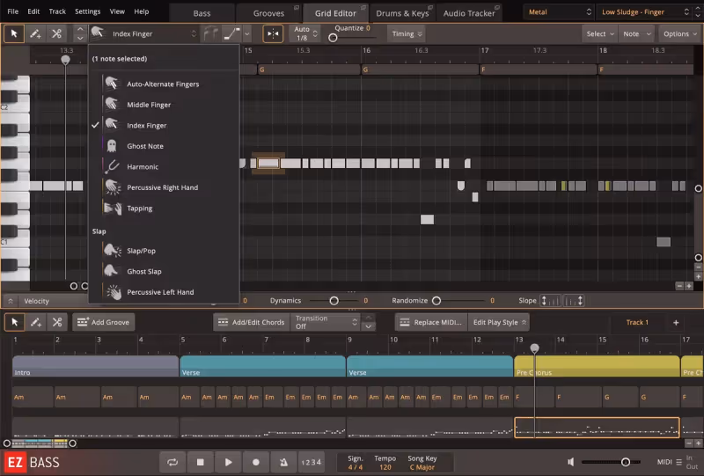Click the slide articulation icon
Image resolution: width=704 pixels, height=476 pixels.
231,33
